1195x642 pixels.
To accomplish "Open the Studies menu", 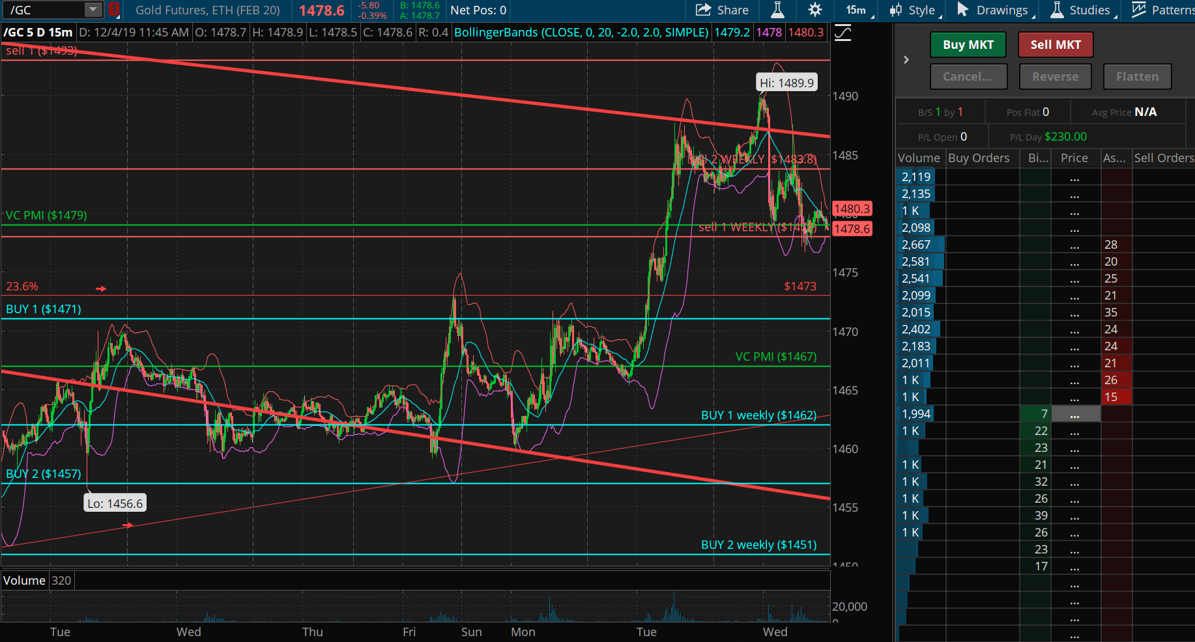I will coord(1089,10).
